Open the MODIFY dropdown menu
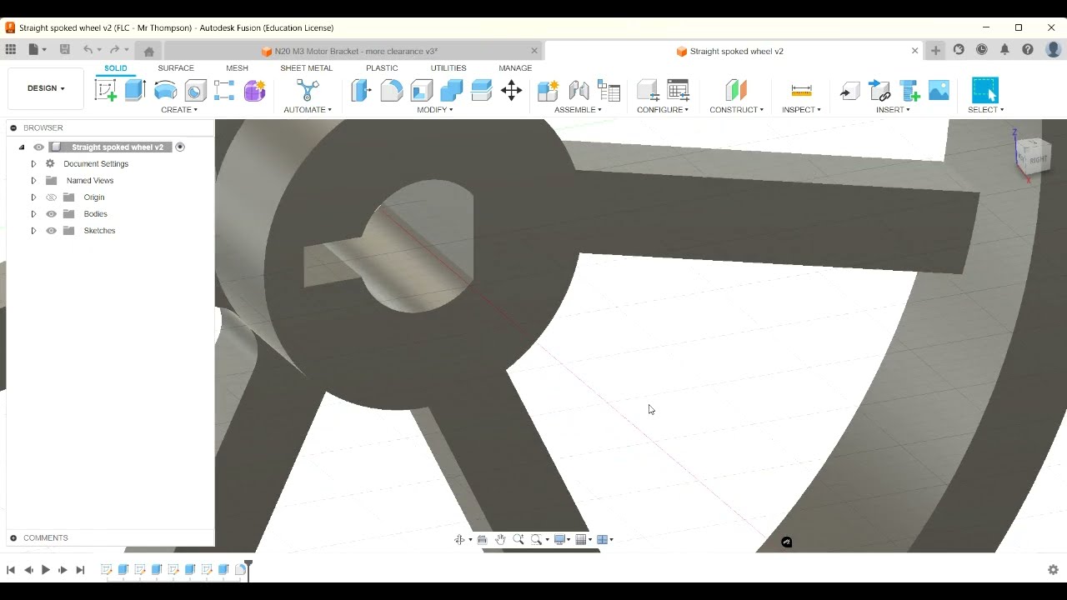 click(435, 110)
